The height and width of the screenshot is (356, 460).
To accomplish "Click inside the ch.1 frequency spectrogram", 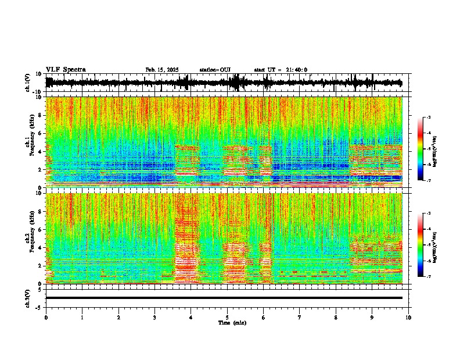I will point(224,142).
